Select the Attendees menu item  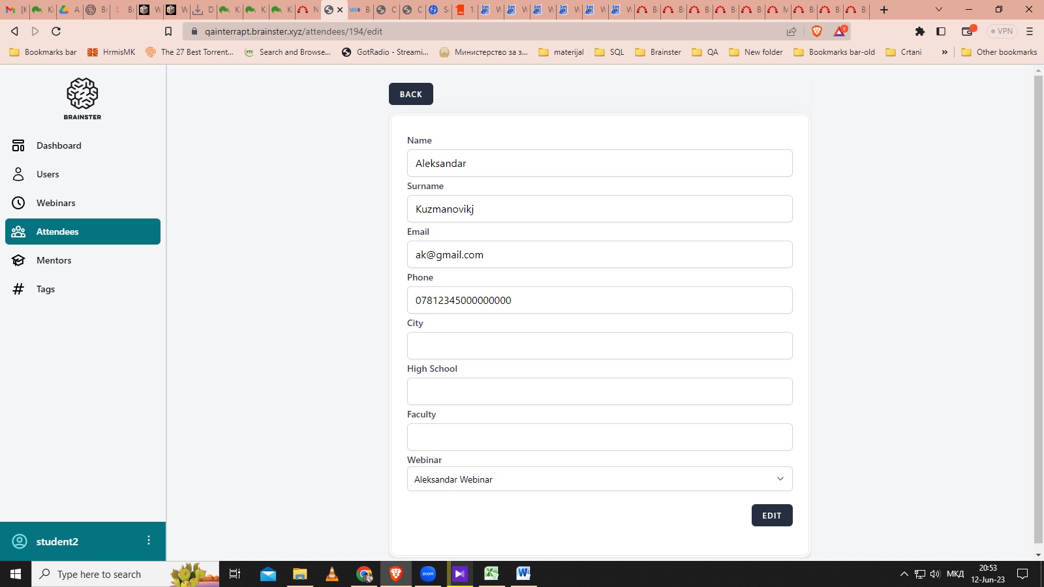tap(83, 232)
